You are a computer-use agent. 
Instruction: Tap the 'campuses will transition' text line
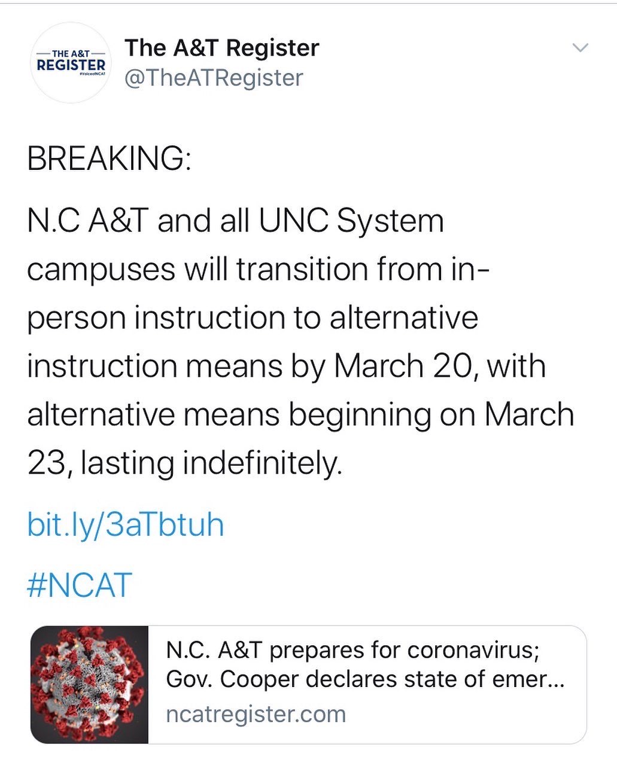pyautogui.click(x=259, y=269)
